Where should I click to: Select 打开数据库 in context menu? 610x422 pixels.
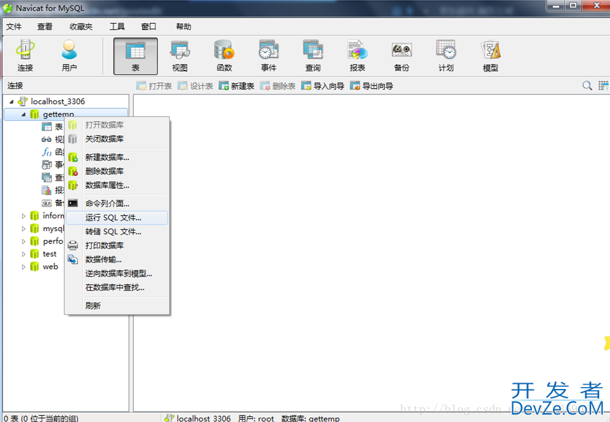(117, 125)
